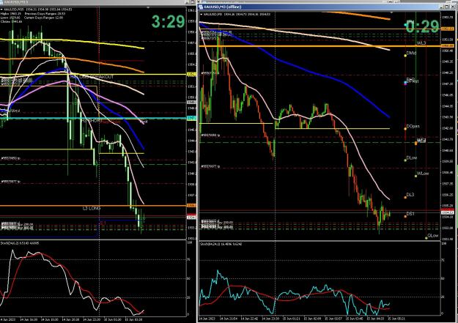Select the XAUUSD,M3 (offline) window title bar
Viewport: 458px width, 323px height.
pyautogui.click(x=325, y=7)
